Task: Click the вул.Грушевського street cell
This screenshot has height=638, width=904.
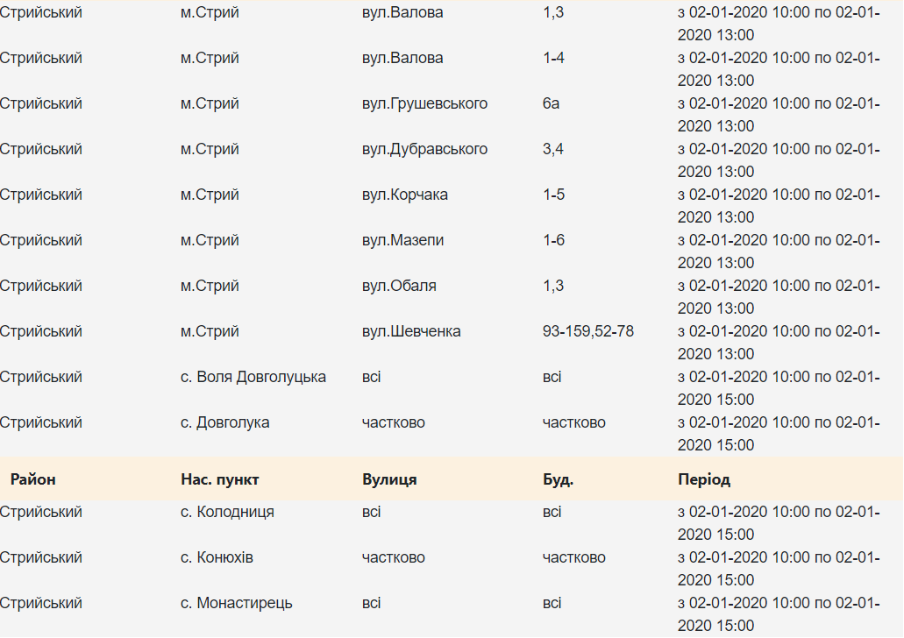Action: (424, 103)
